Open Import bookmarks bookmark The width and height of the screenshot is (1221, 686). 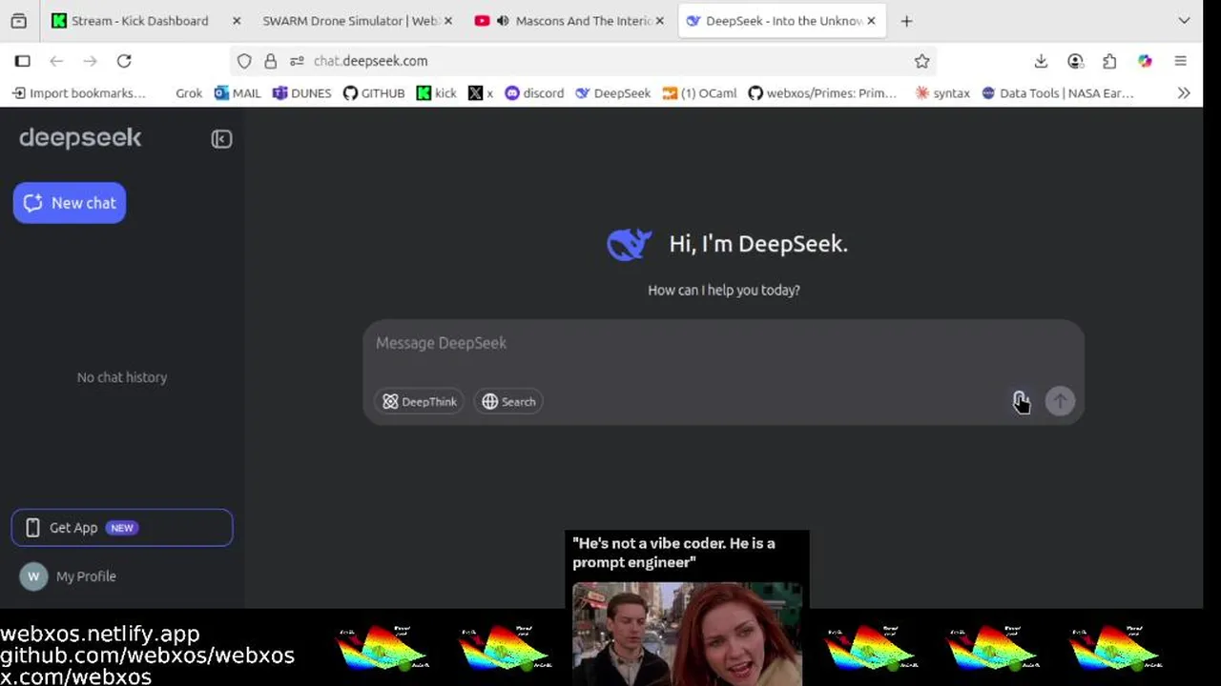click(79, 93)
